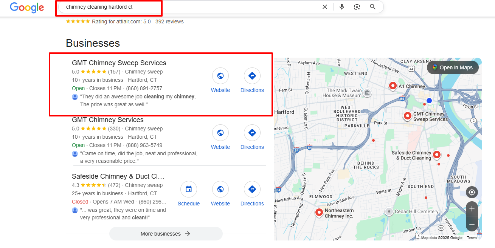The width and height of the screenshot is (495, 248).
Task: Open Google Lens image search
Action: coord(357,7)
